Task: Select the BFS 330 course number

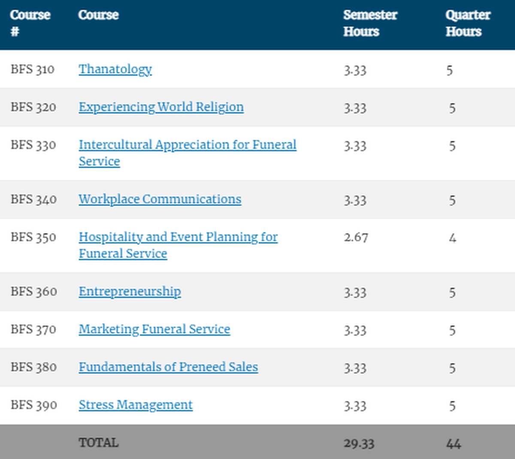Action: pyautogui.click(x=33, y=145)
